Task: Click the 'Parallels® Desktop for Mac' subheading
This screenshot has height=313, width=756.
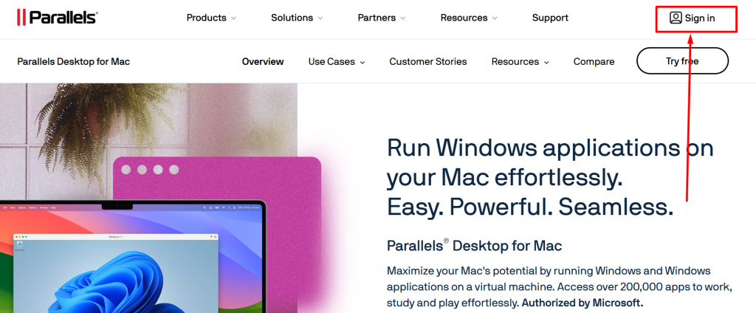Action: pos(475,246)
